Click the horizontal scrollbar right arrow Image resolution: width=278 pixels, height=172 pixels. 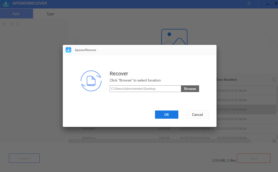pos(274,141)
